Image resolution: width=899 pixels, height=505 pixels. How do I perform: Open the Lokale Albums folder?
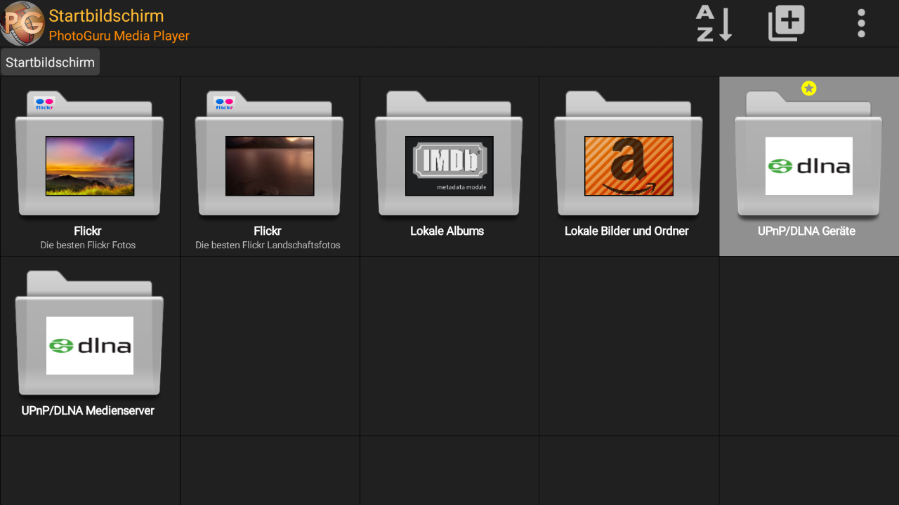coord(449,167)
